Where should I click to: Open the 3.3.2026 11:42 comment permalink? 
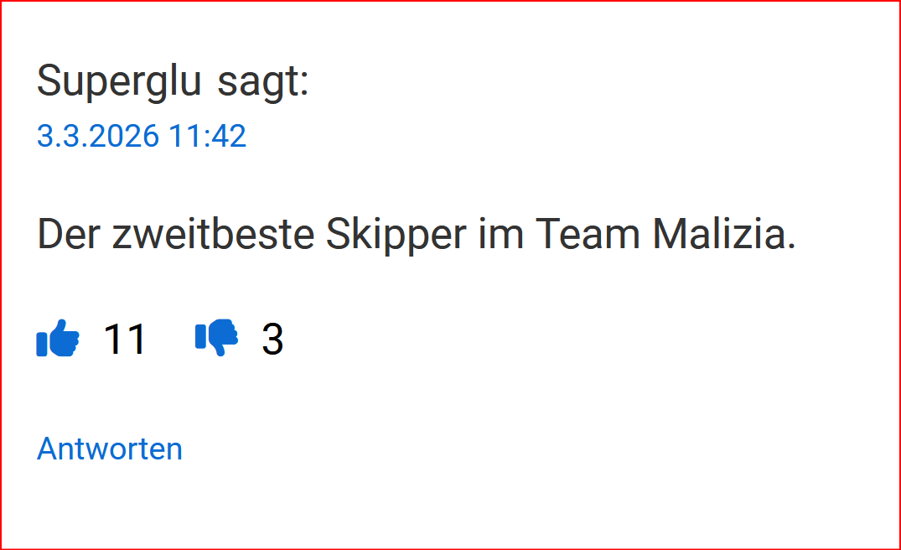tap(142, 136)
